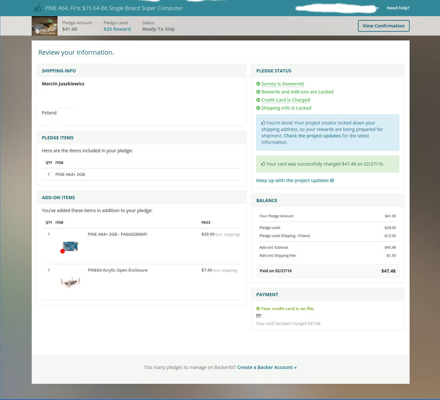Click Create a Backer Account link
The height and width of the screenshot is (400, 440).
pos(267,367)
